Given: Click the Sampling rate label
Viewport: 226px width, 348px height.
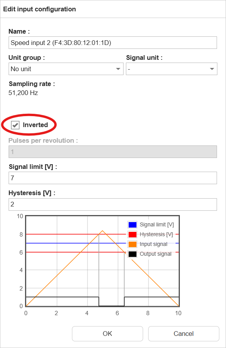Looking at the screenshot, I should tap(31, 84).
